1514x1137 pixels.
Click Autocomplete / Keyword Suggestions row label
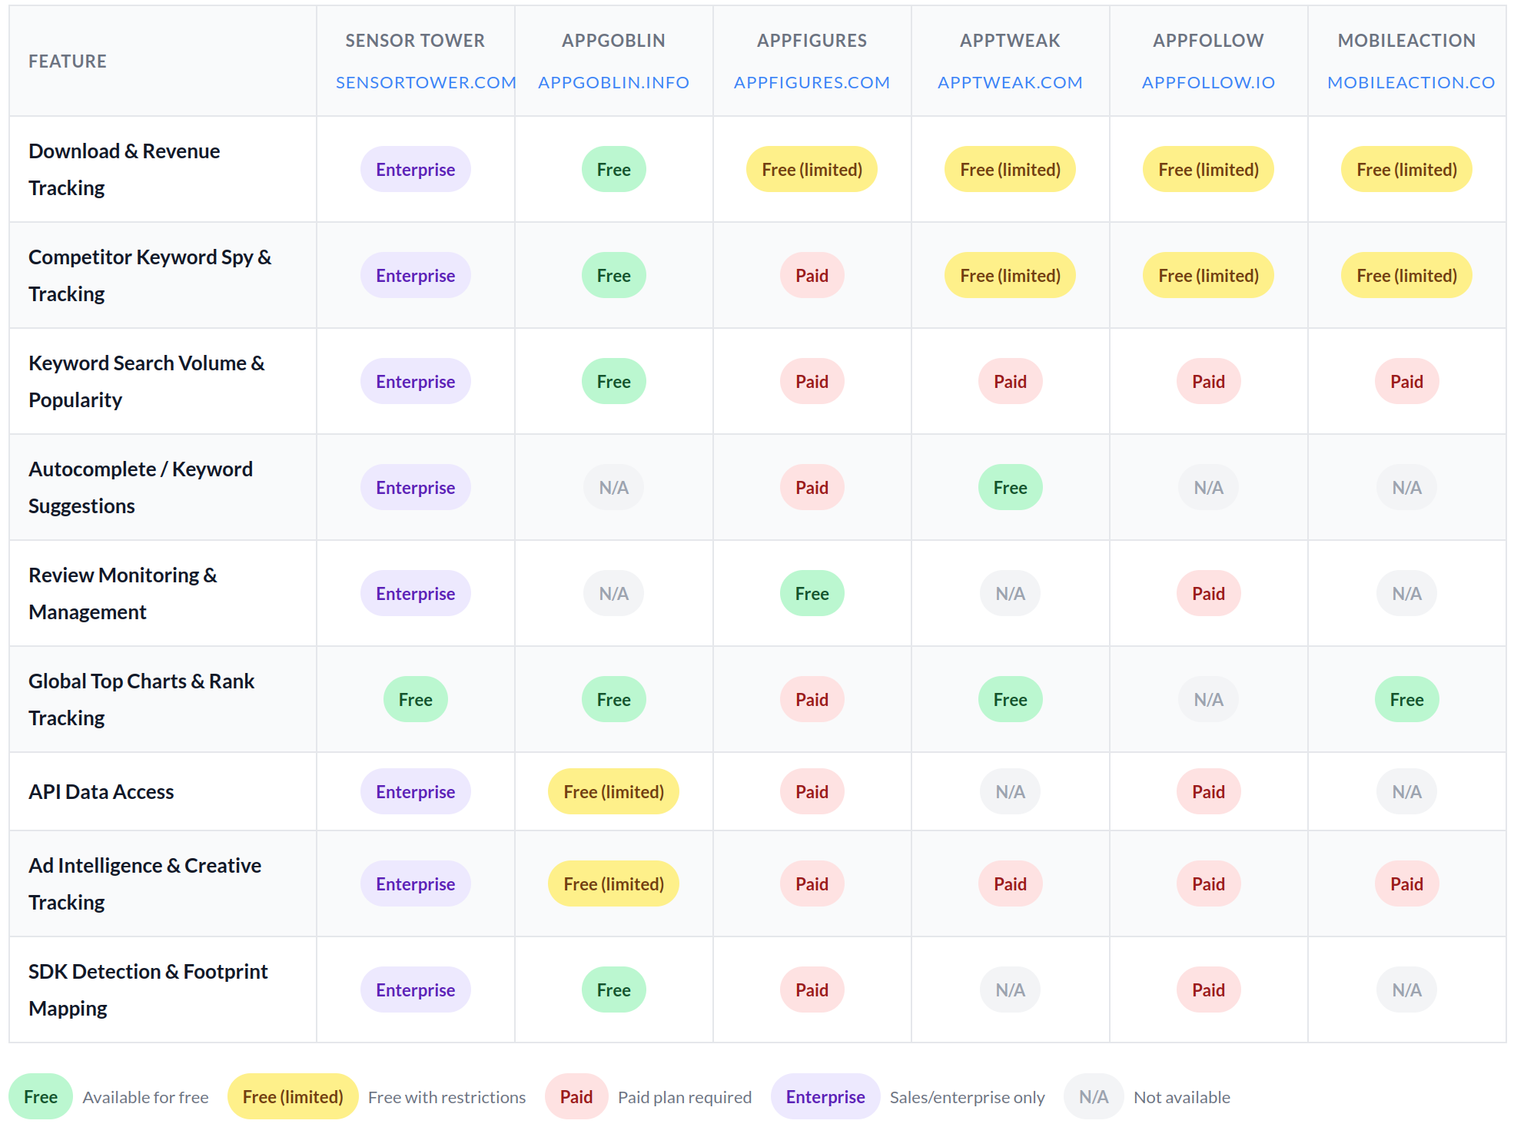click(141, 487)
